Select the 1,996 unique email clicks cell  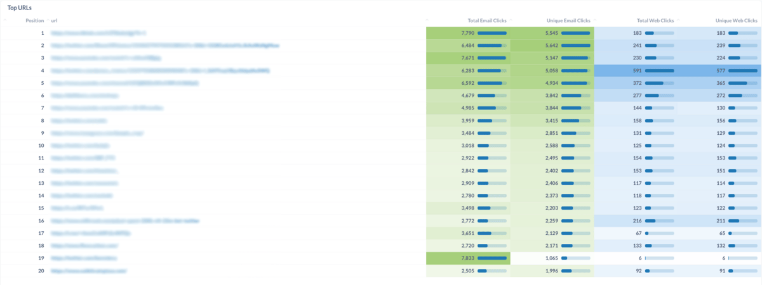click(x=551, y=270)
